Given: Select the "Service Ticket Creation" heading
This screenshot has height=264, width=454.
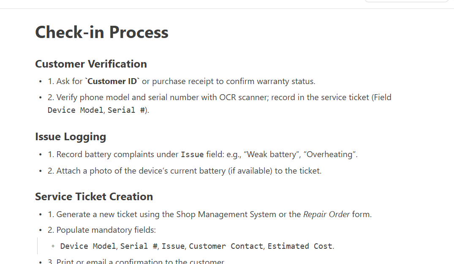Looking at the screenshot, I should (94, 196).
